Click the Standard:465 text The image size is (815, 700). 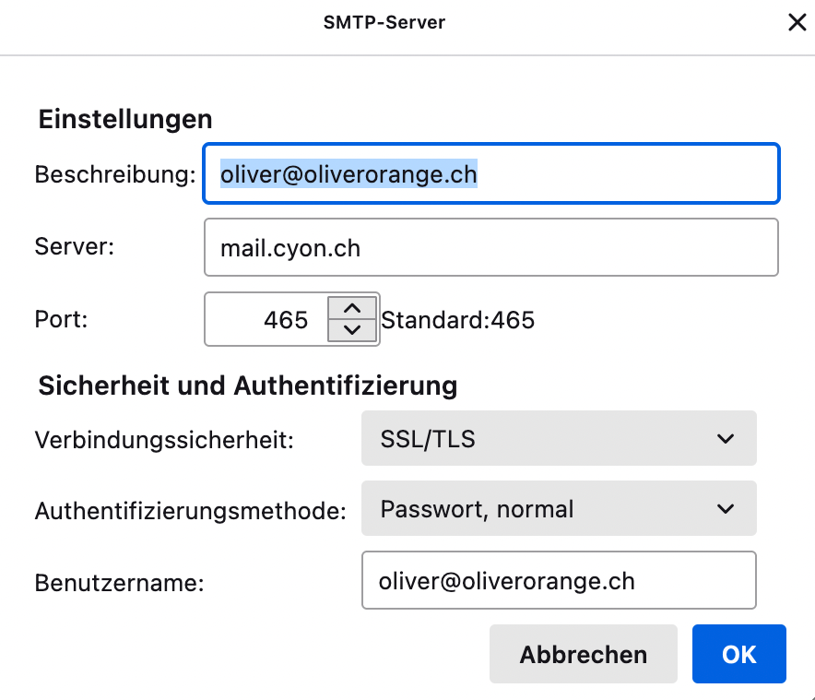(458, 320)
